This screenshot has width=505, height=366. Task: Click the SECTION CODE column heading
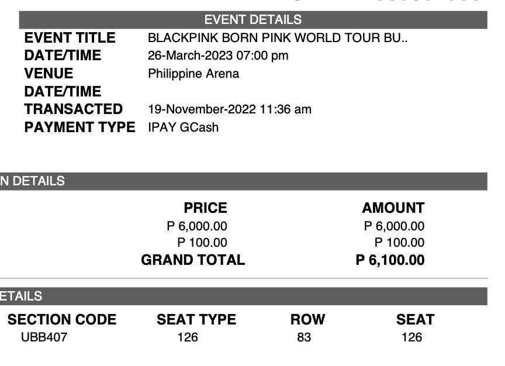click(x=62, y=320)
